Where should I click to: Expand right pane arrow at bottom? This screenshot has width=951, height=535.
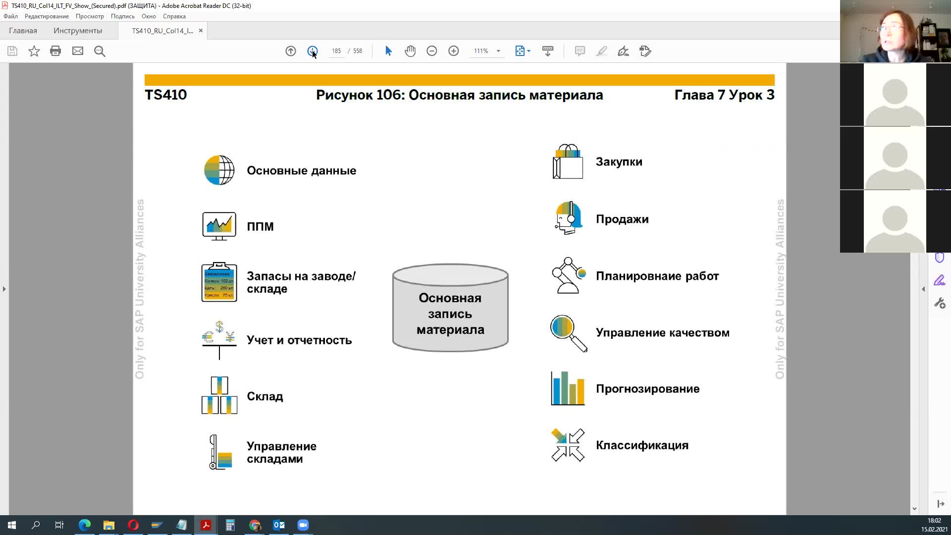pos(941,504)
